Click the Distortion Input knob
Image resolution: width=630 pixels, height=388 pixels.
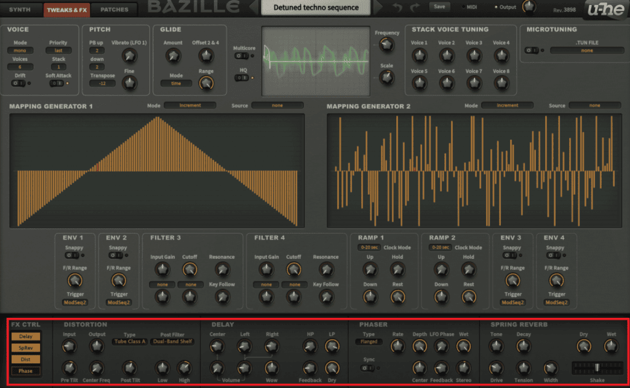coord(70,346)
